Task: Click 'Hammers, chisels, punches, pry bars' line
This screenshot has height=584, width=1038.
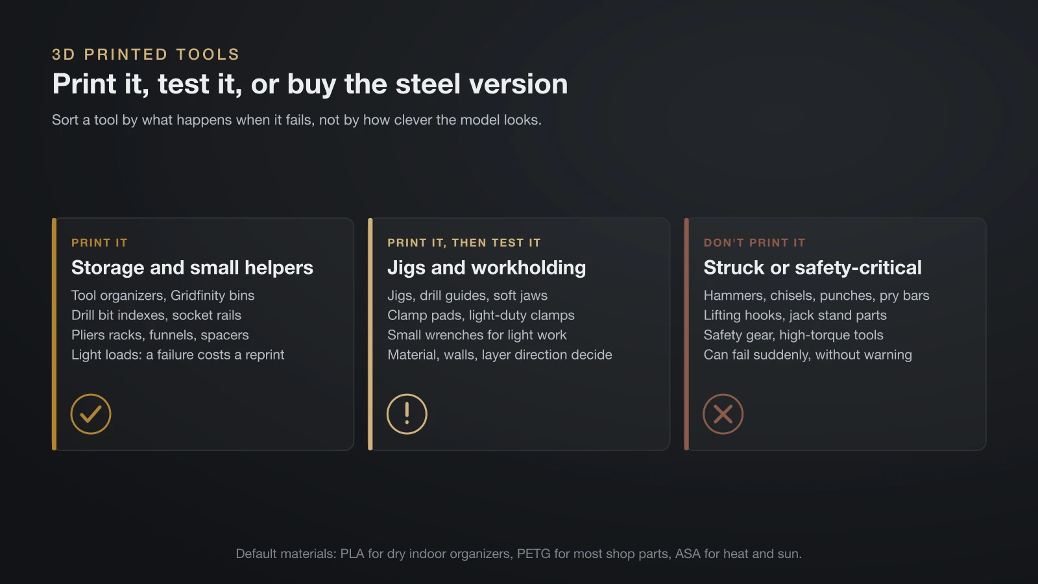Action: [x=816, y=295]
